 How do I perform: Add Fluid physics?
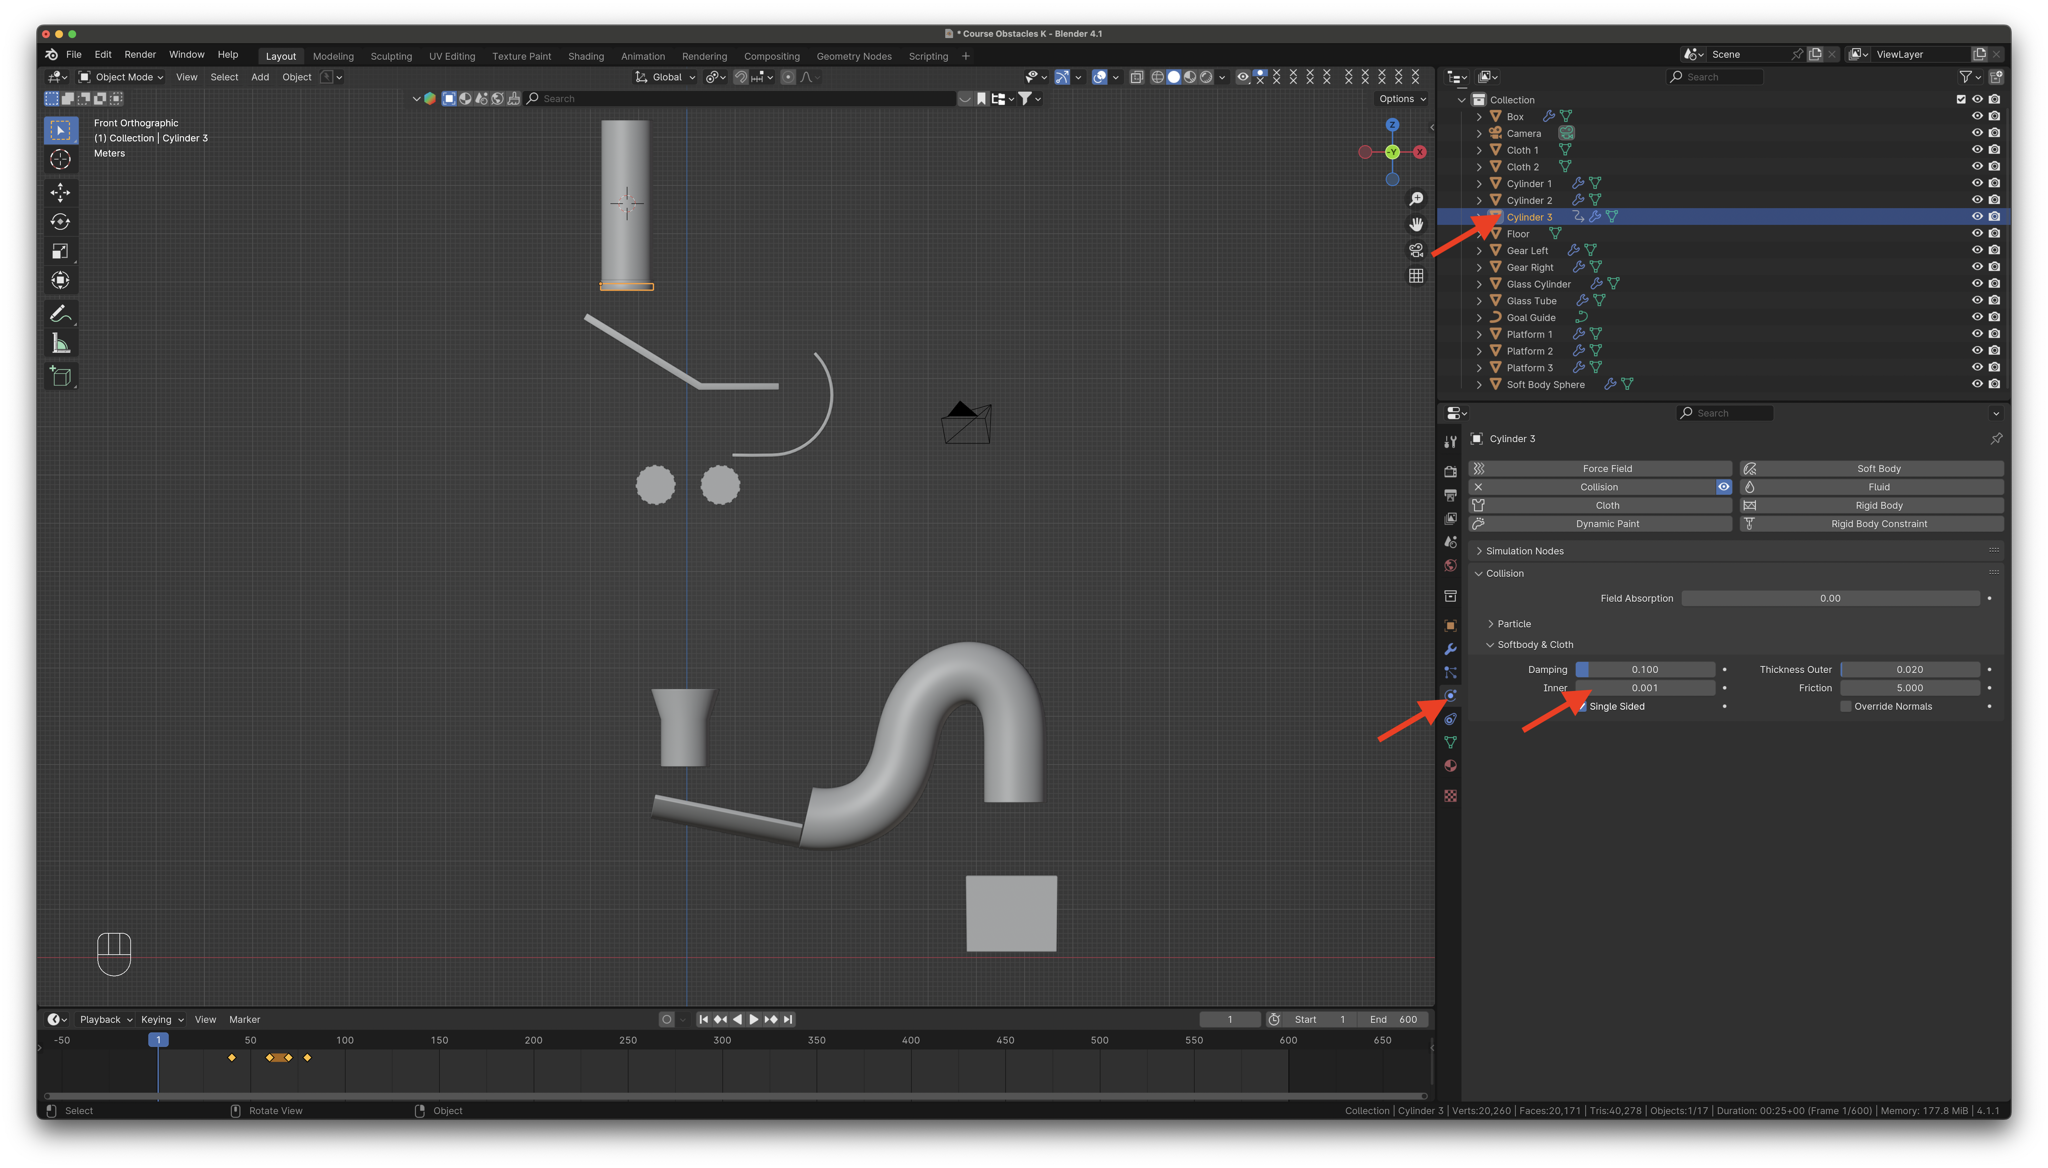click(x=1871, y=487)
